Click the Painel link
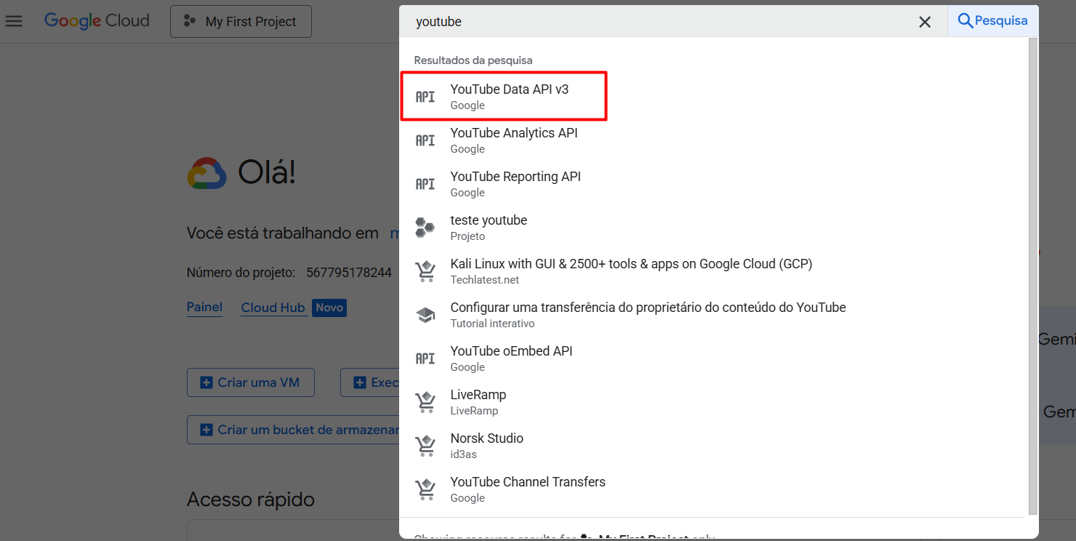The height and width of the screenshot is (541, 1076). pos(204,308)
